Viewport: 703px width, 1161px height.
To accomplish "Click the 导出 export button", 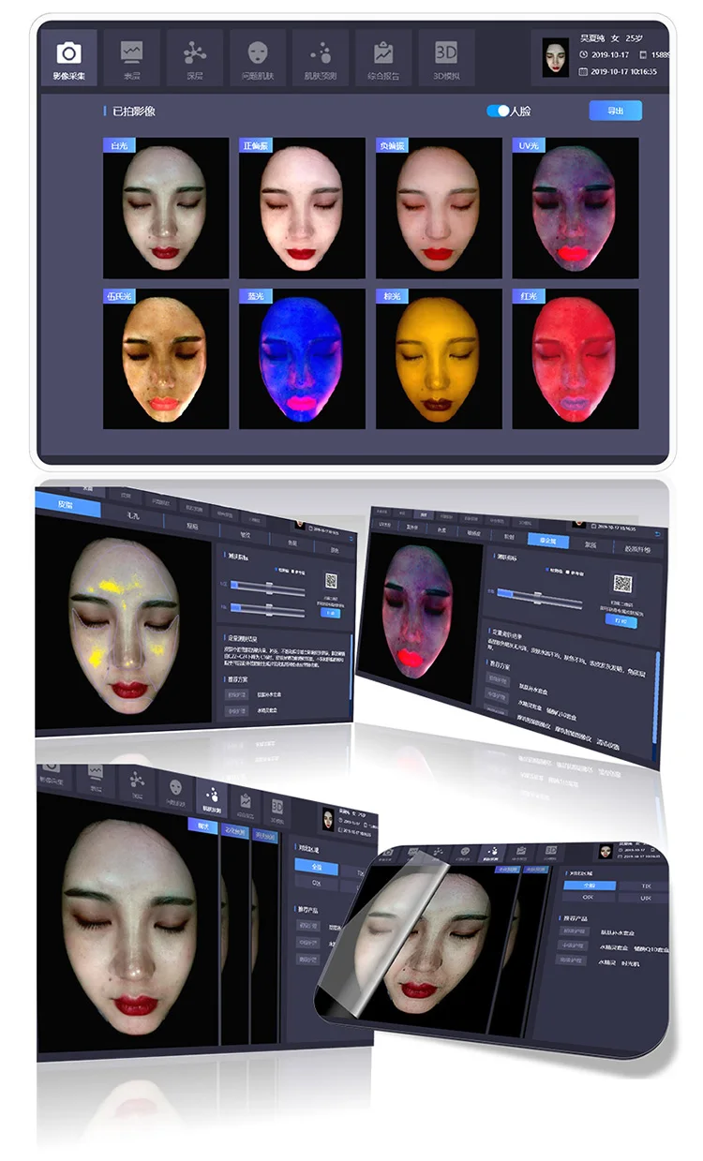I will click(615, 111).
